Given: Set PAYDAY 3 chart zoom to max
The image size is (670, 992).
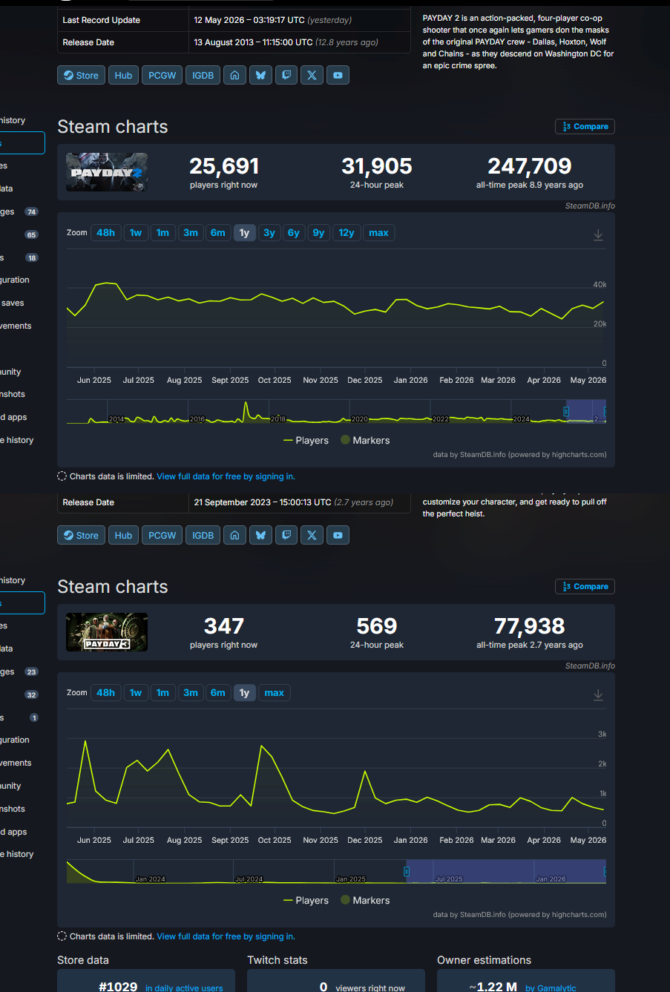Looking at the screenshot, I should 274,693.
